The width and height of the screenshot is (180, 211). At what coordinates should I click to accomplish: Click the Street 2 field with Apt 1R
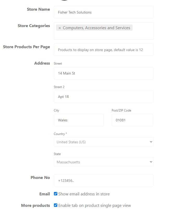[x=104, y=97]
